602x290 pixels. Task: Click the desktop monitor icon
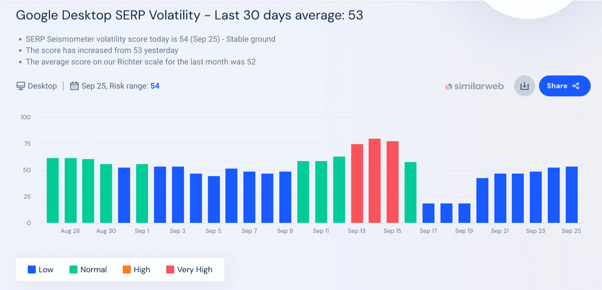(x=21, y=86)
